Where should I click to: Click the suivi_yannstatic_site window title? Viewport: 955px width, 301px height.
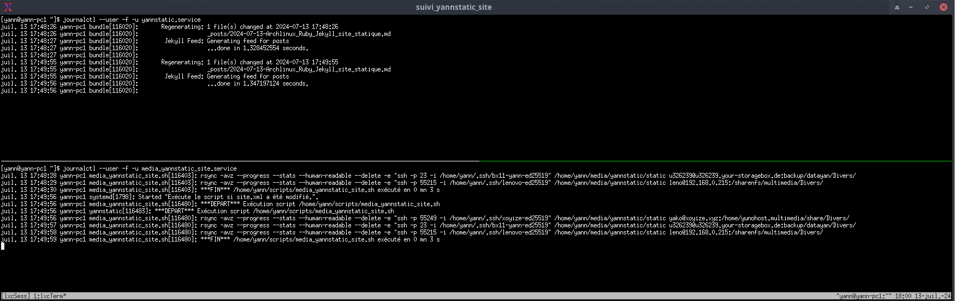[x=453, y=7]
